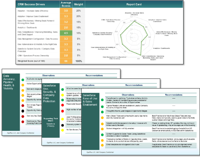Click the red dot next to 'Dashboards / Repo' row
The image size is (200, 157).
[23, 121]
